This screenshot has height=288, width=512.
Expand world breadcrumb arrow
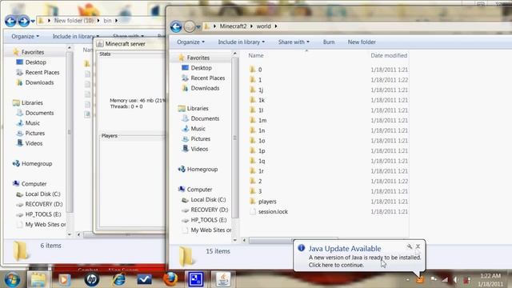pyautogui.click(x=276, y=26)
